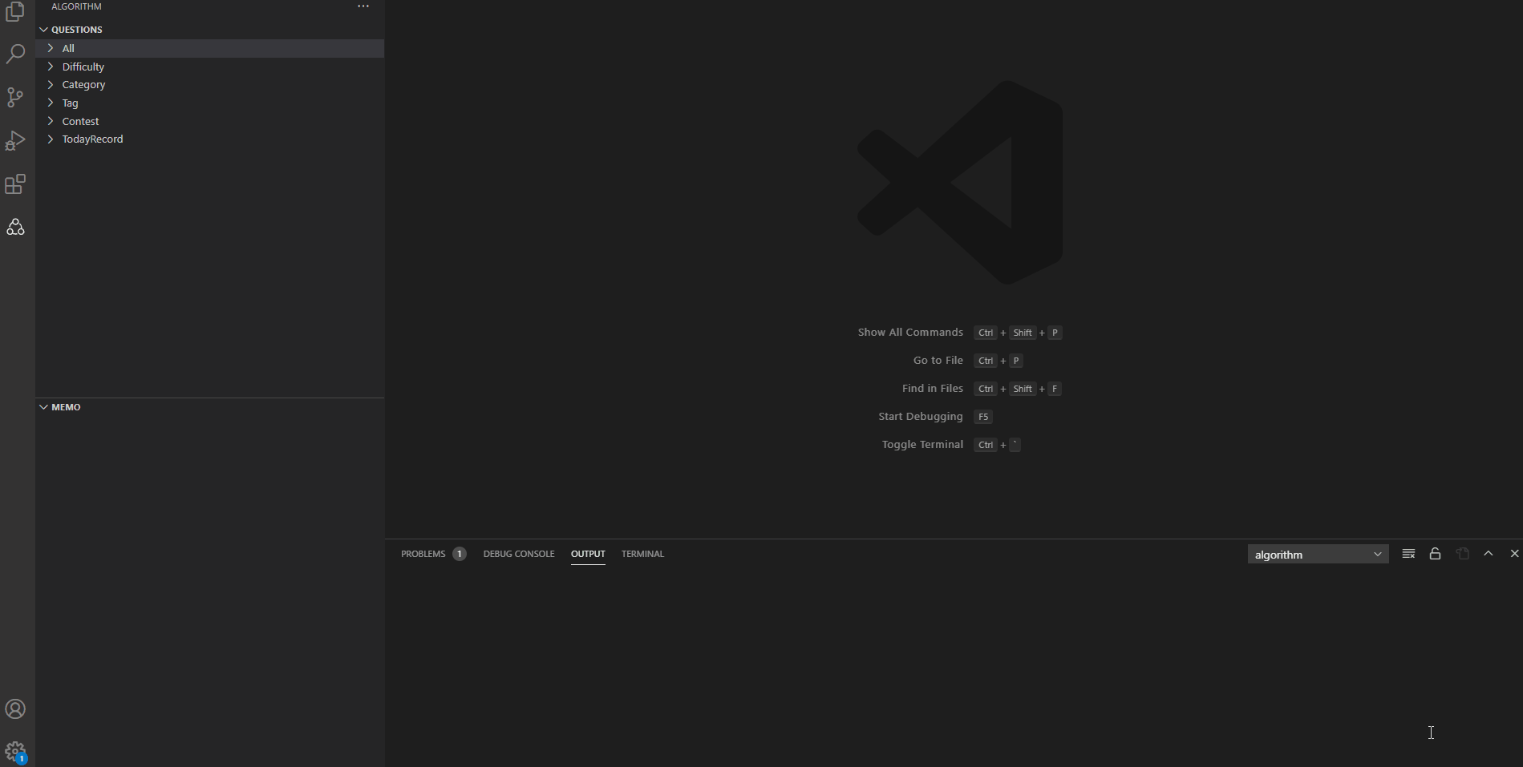This screenshot has width=1523, height=767.
Task: Click the Find in Files hint text
Action: coord(932,388)
